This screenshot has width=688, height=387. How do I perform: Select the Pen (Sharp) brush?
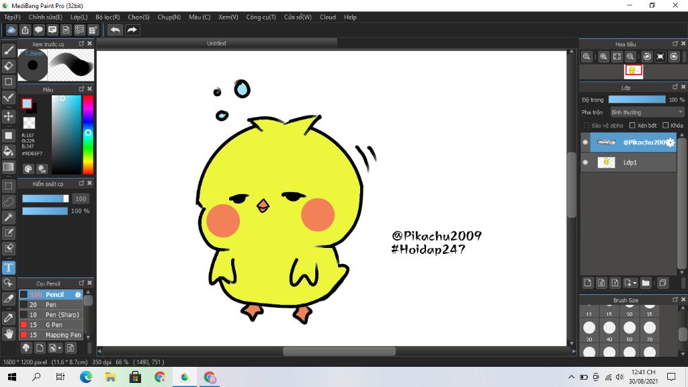pyautogui.click(x=51, y=314)
